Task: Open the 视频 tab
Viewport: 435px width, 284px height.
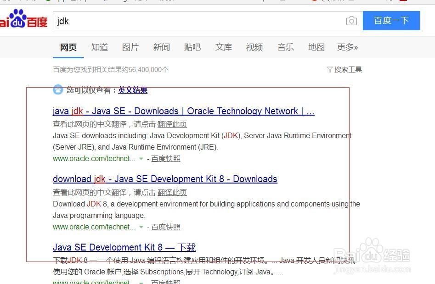Action: pyautogui.click(x=254, y=47)
